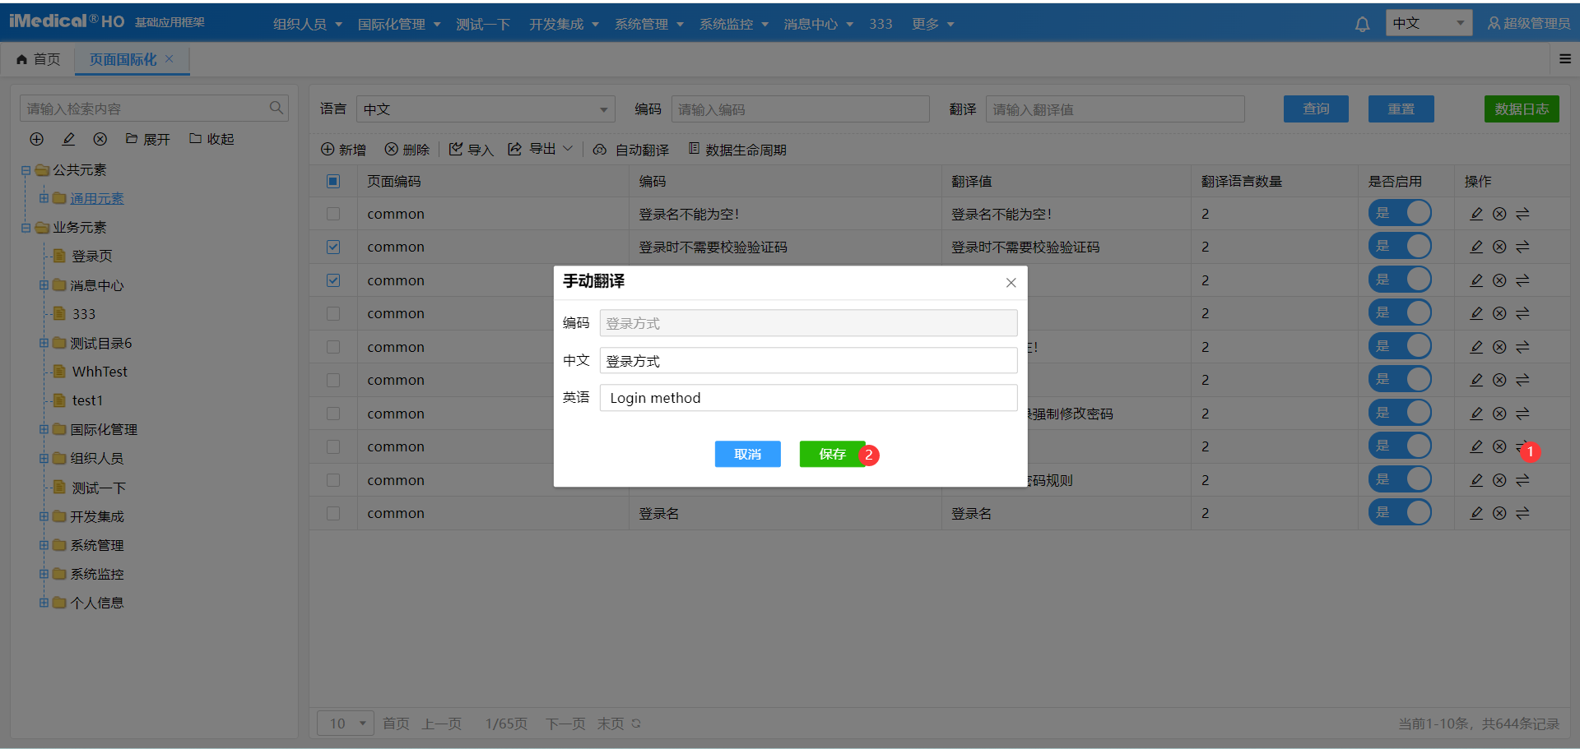Image resolution: width=1580 pixels, height=749 pixels.
Task: Click edit pencil icon in 登录名不能为空 row
Action: pos(1476,214)
